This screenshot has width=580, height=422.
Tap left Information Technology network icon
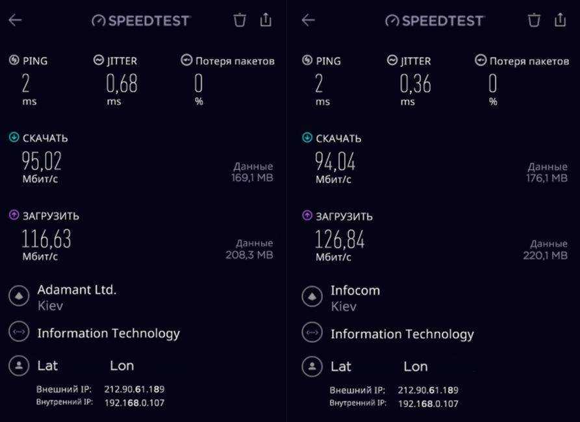[19, 332]
